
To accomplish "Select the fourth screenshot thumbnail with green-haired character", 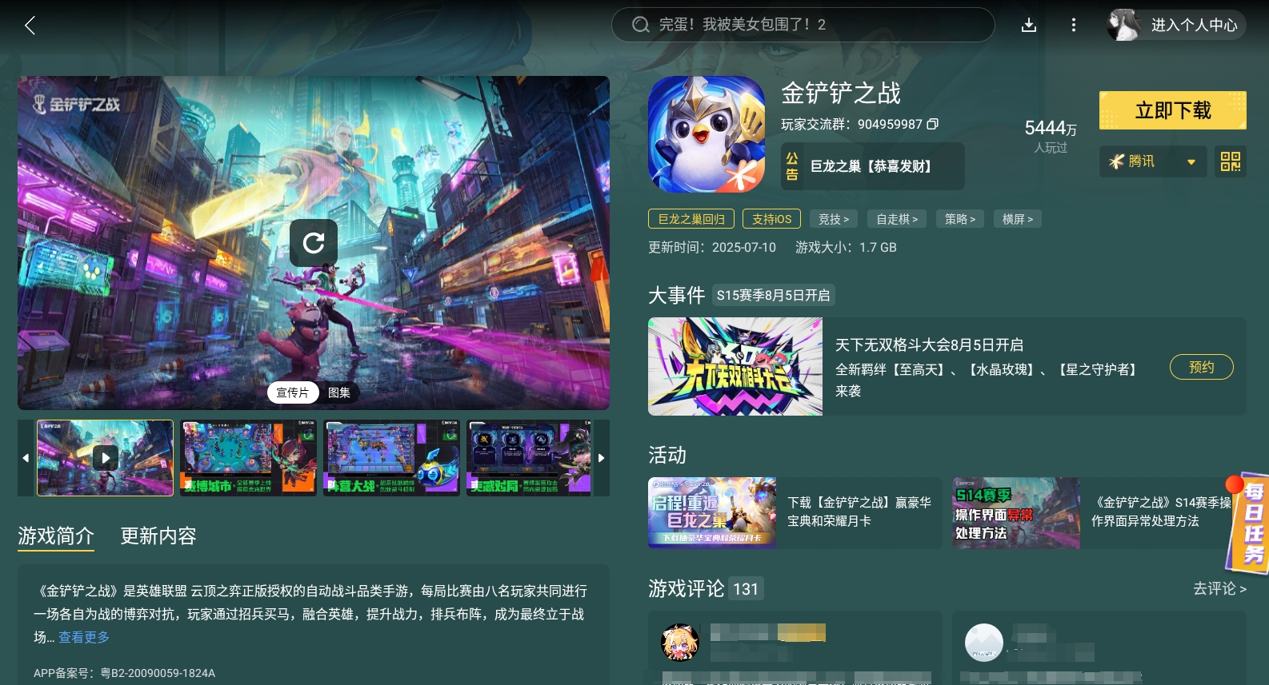I will point(529,458).
